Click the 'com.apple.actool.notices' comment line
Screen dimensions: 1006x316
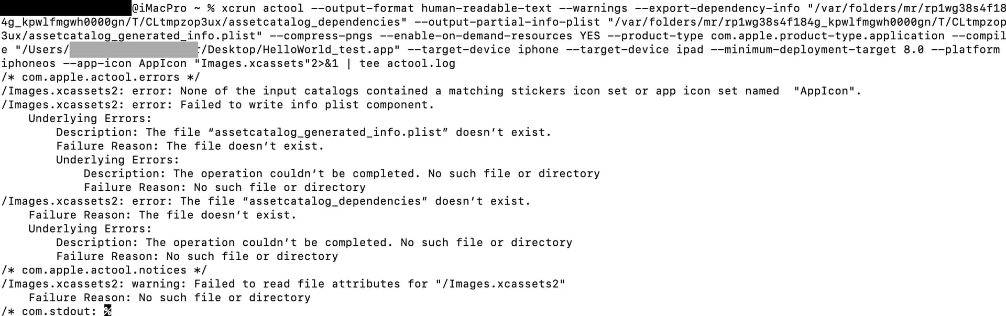(x=104, y=270)
